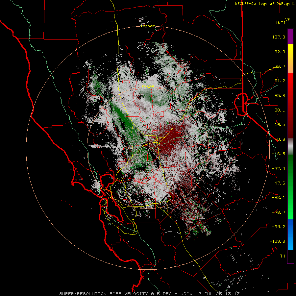The width and height of the screenshot is (296, 296).
Task: Click the yellow-orange segment of the color bar
Action: pyautogui.click(x=290, y=59)
